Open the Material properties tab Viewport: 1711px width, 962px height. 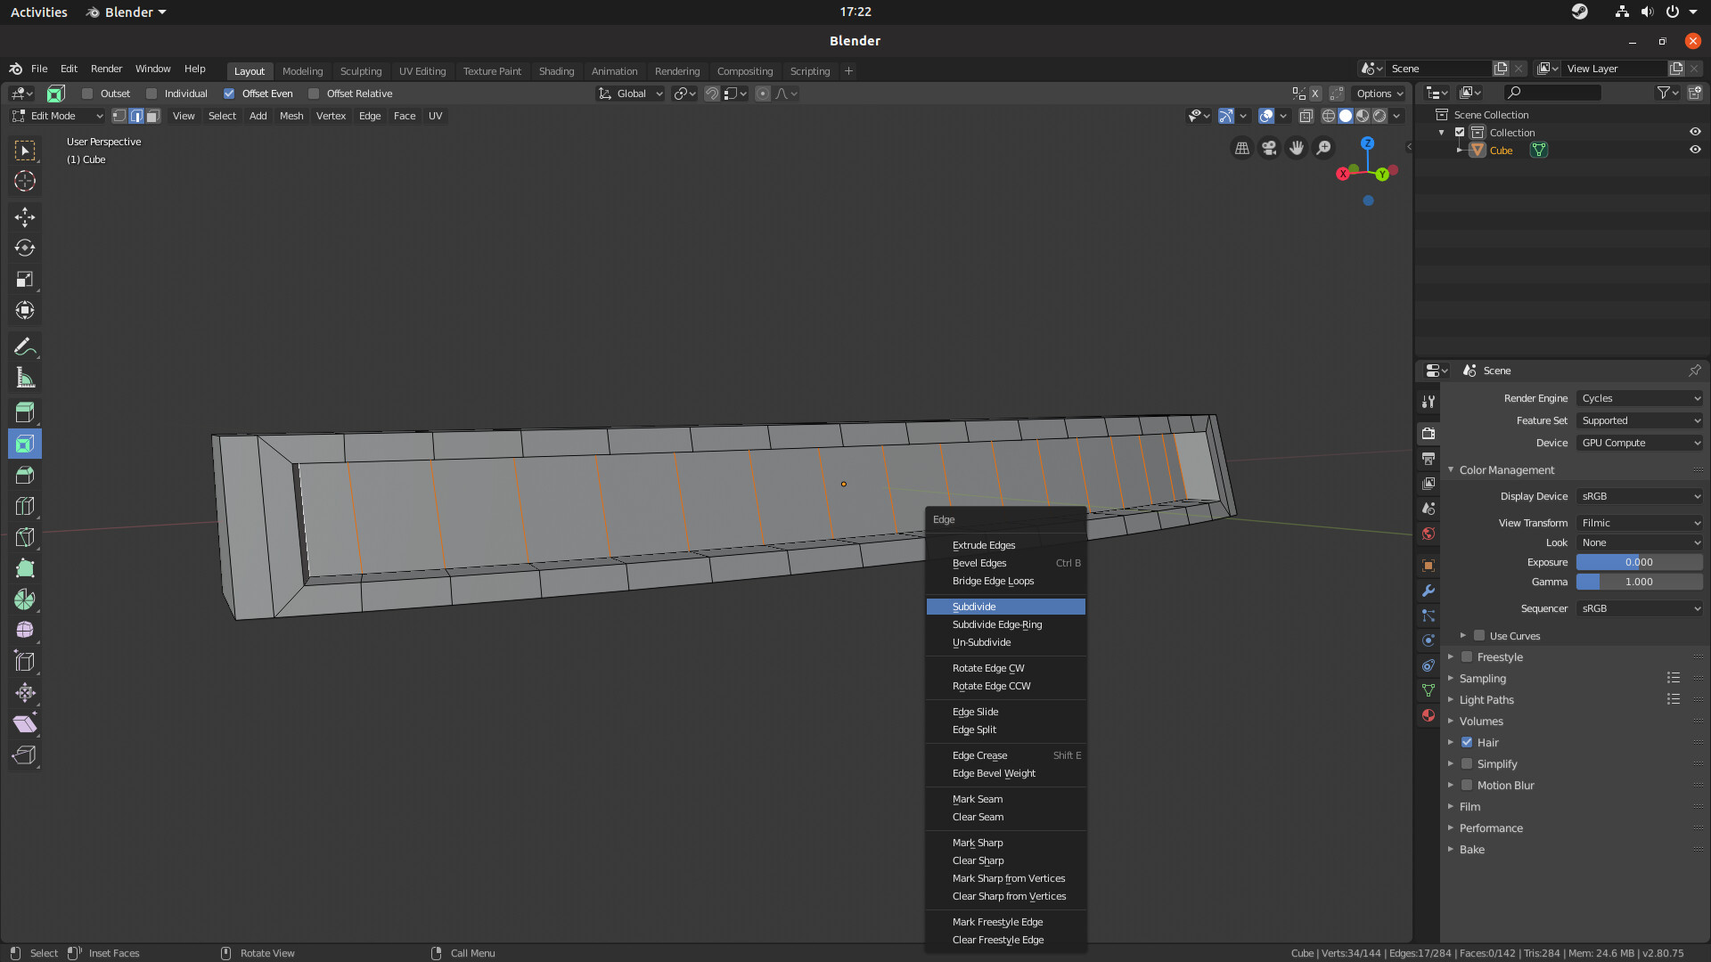click(x=1429, y=715)
